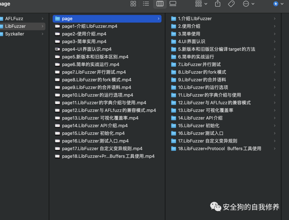Expand chevron of 14.LibFuzzer API介绍 folder

(275, 118)
